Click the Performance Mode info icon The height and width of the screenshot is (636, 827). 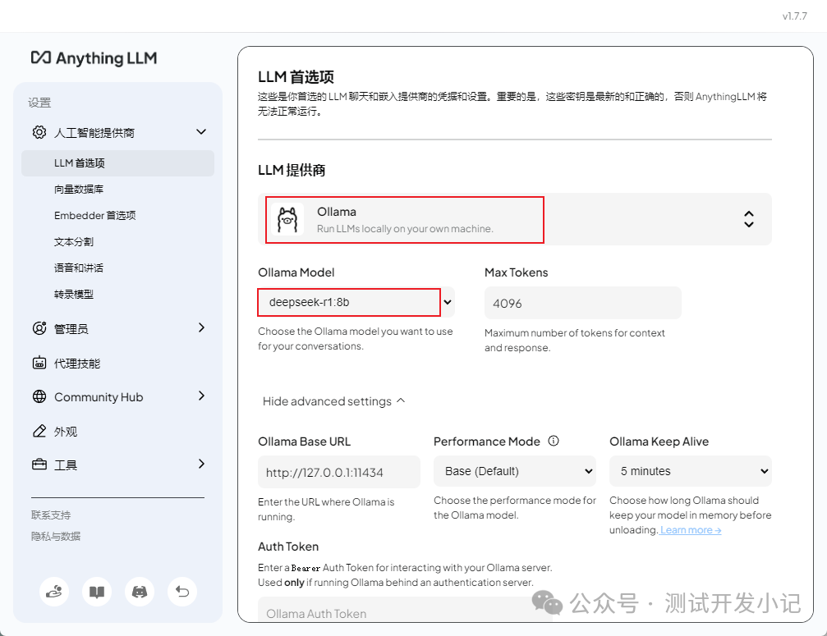(x=554, y=441)
